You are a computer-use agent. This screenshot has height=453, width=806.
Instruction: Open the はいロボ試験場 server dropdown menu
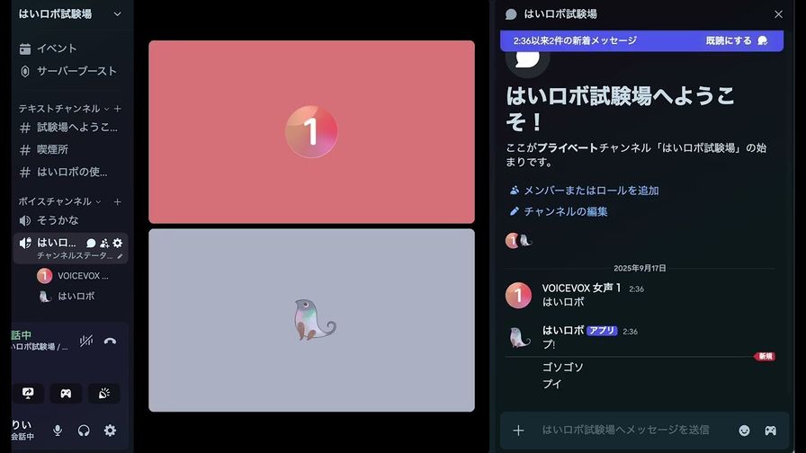[70, 14]
